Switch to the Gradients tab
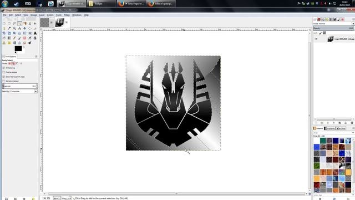Screen dimensions: 355x200 (x=329, y=128)
